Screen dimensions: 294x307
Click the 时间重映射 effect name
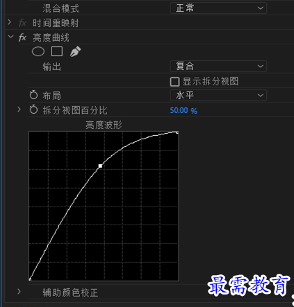coord(56,23)
